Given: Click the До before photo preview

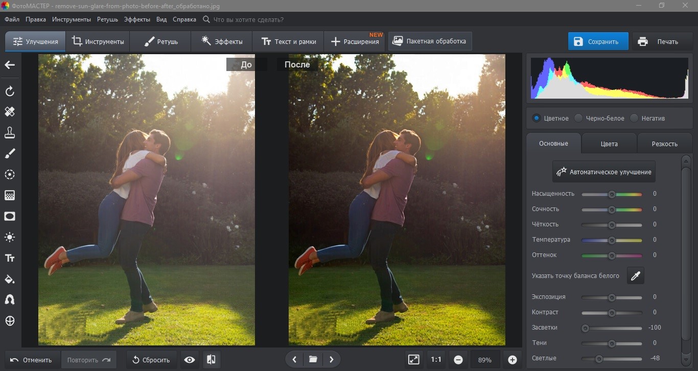Looking at the screenshot, I should (x=147, y=200).
